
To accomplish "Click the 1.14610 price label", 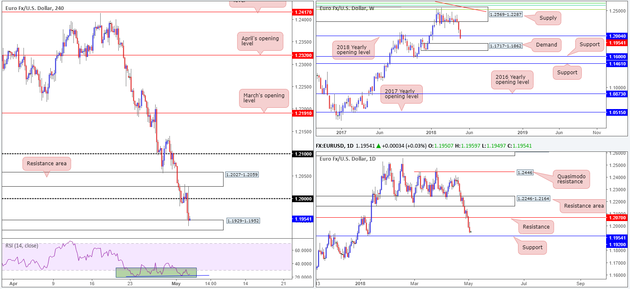I will click(x=617, y=63).
